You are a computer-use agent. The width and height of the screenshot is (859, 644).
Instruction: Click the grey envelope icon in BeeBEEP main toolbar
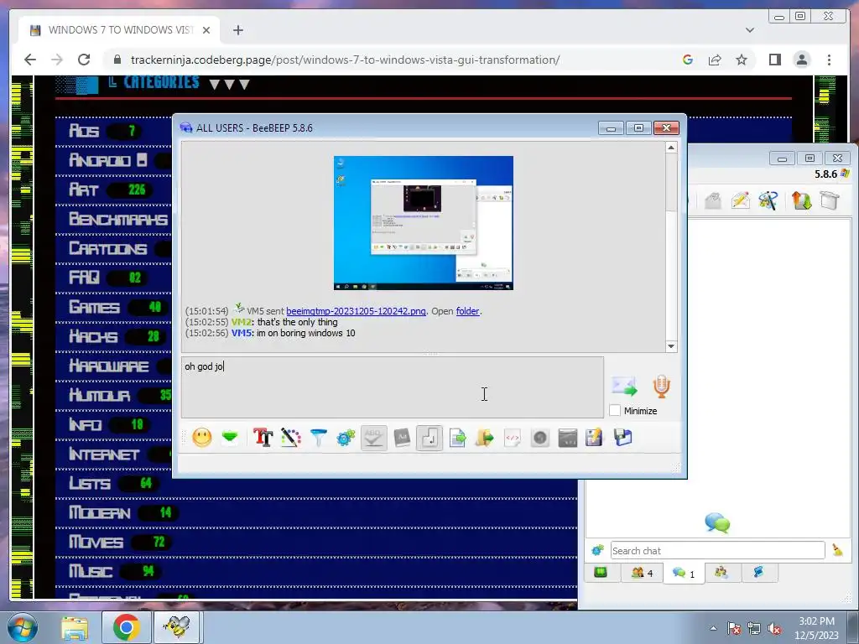point(713,200)
